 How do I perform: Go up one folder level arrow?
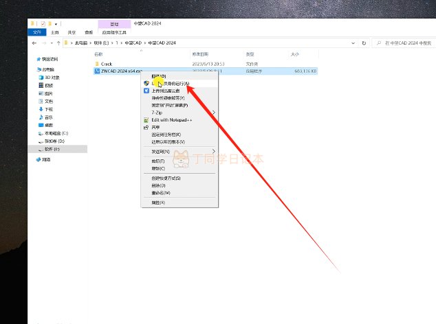click(x=58, y=43)
